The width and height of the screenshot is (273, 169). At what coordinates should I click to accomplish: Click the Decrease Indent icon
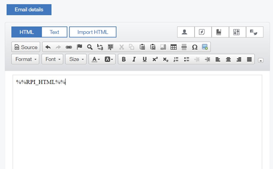pyautogui.click(x=197, y=59)
